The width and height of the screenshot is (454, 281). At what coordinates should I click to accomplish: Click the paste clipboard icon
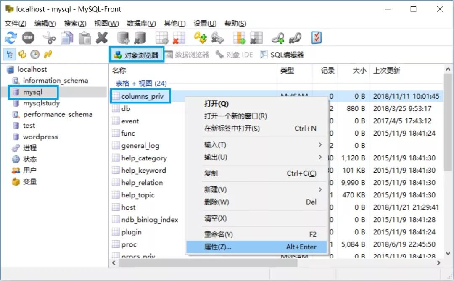tap(85, 38)
